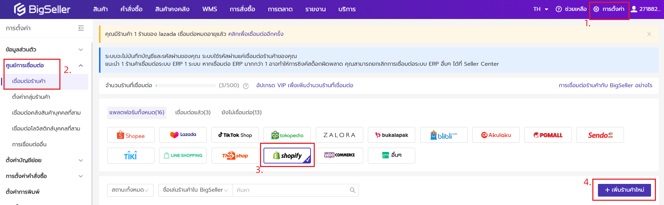664x205 pixels.
Task: Select the Shopify platform tile
Action: coord(287,155)
